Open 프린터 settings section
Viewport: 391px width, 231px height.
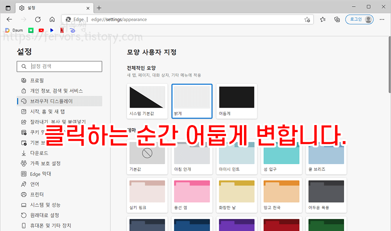(x=59, y=194)
